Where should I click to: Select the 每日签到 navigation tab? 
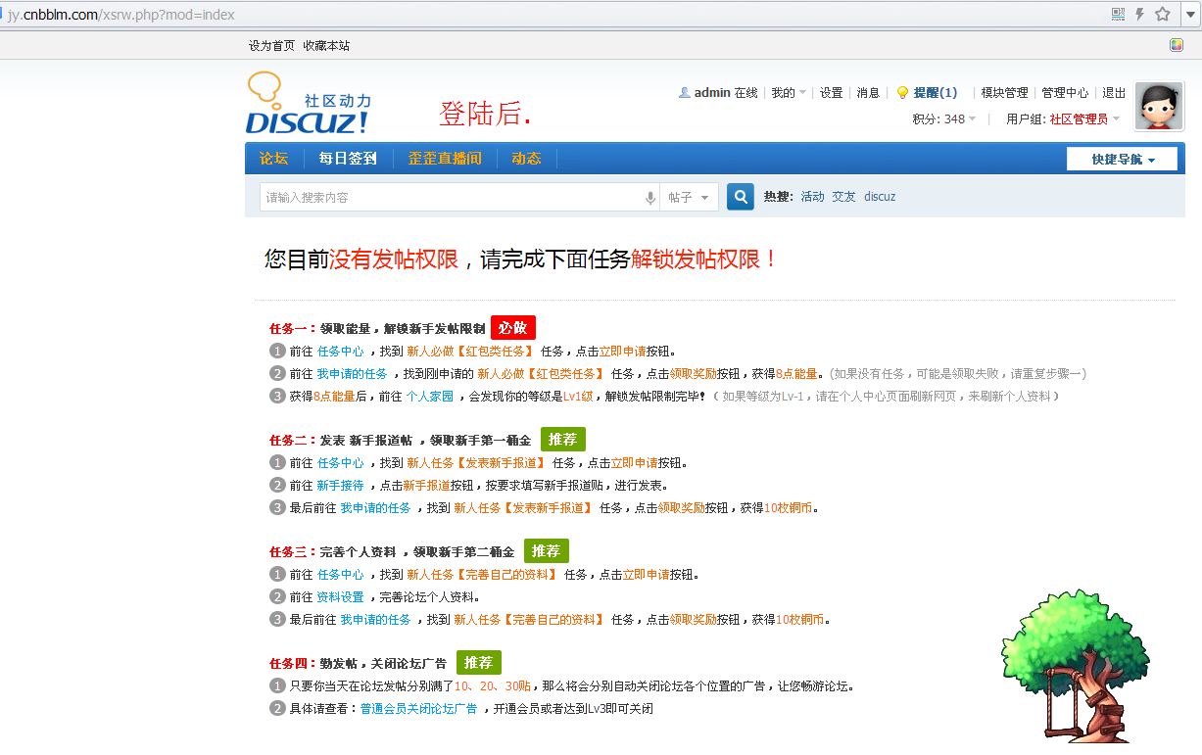click(348, 159)
